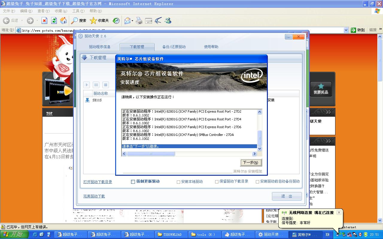
Task: Open the Mail icon dropdown arrow
Action: click(x=132, y=21)
